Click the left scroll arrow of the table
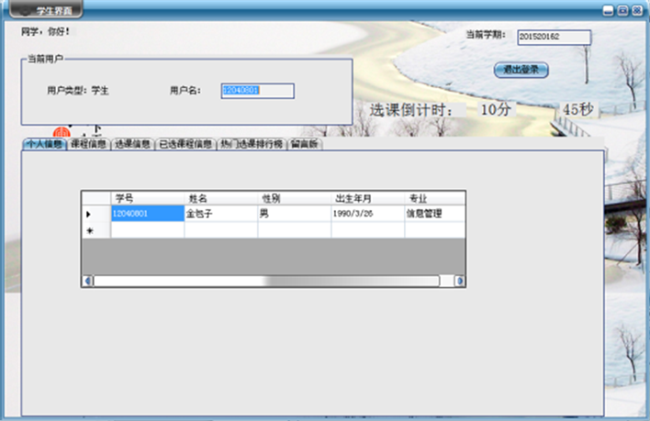 [87, 281]
